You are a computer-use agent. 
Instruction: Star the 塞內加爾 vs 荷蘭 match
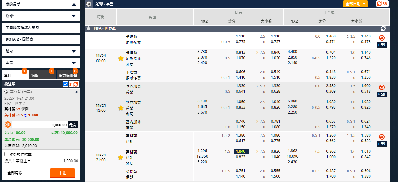[x=121, y=108]
